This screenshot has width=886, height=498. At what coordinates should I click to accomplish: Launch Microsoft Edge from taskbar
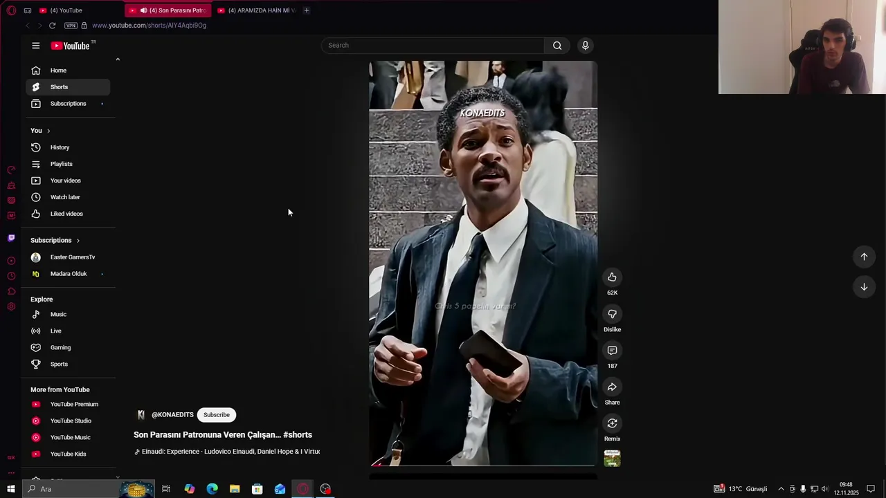pos(212,489)
